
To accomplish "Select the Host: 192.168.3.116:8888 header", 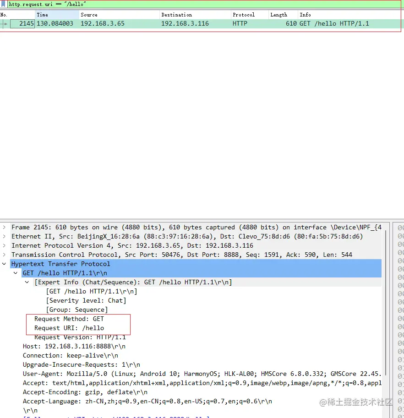I will pyautogui.click(x=74, y=346).
